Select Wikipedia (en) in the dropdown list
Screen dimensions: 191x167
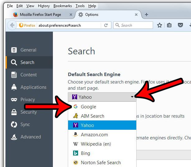coord(96,144)
